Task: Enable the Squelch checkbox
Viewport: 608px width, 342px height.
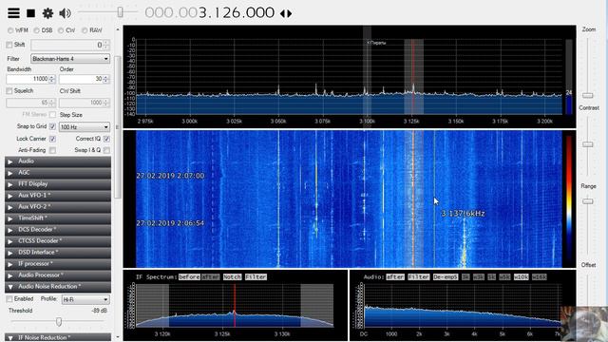Action: (9, 91)
